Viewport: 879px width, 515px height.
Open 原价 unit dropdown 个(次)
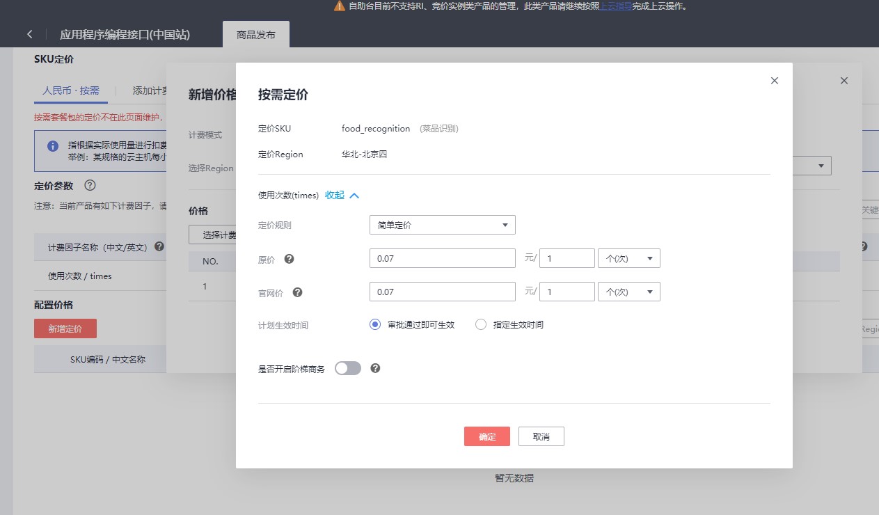coord(629,258)
